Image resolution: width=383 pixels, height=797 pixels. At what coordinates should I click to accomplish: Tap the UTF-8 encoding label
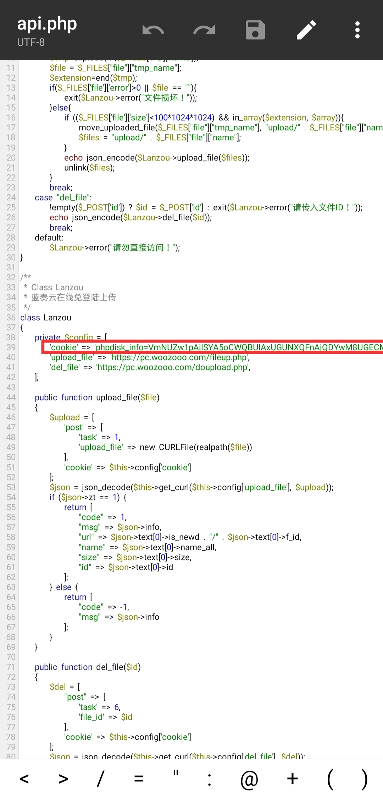click(31, 43)
